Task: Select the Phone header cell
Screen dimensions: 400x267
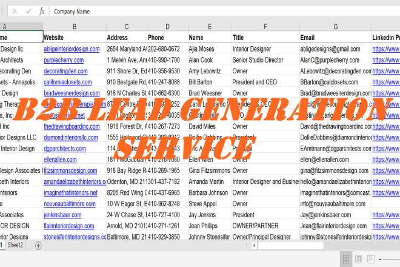Action: 167,38
